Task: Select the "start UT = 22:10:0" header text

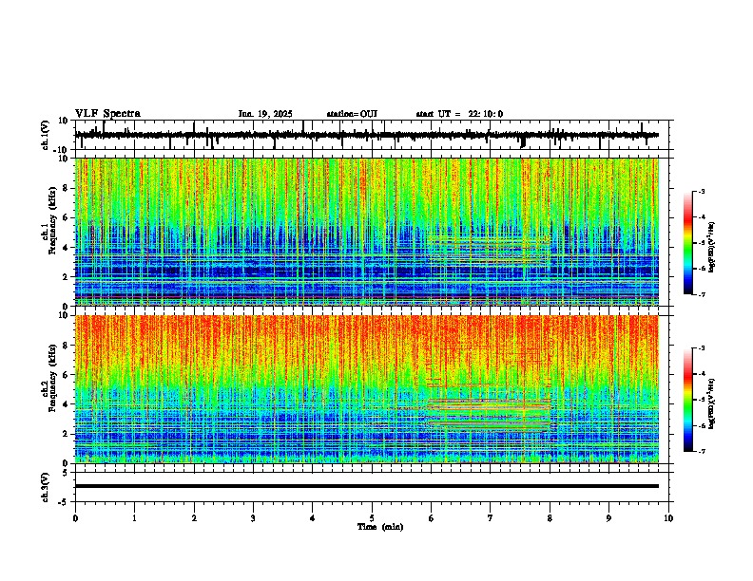Action: [x=459, y=114]
